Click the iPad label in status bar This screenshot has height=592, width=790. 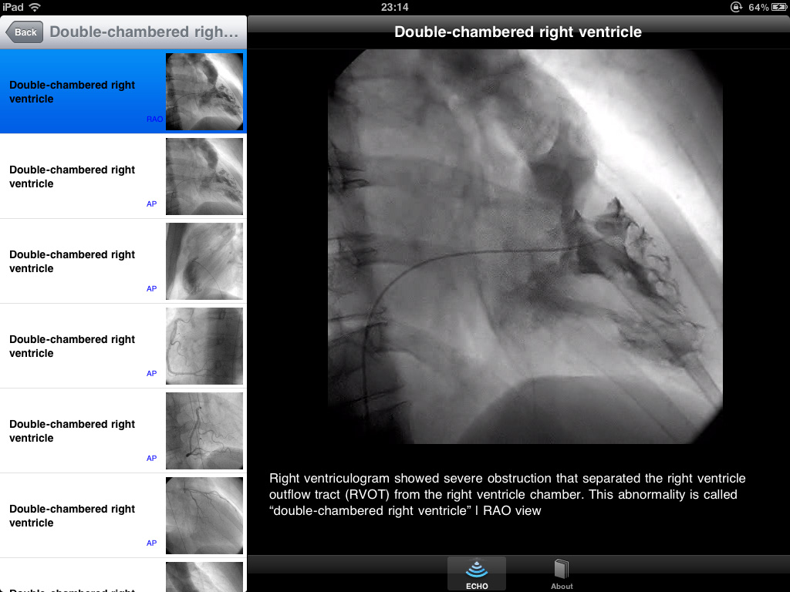pyautogui.click(x=13, y=7)
